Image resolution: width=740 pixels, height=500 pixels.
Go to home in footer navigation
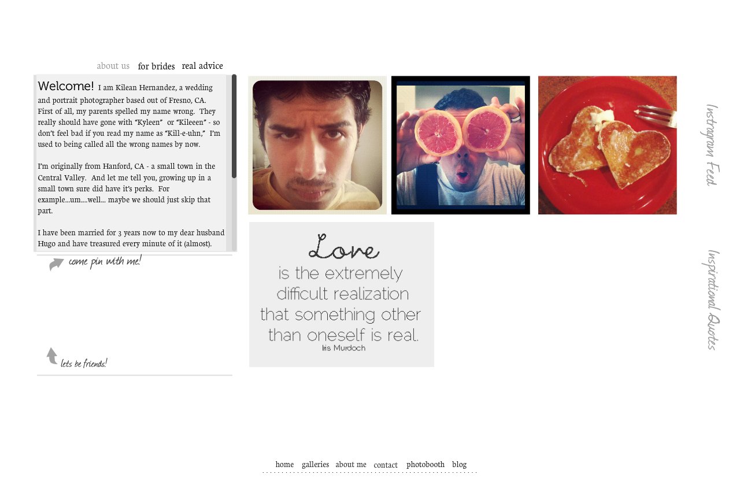(x=284, y=464)
